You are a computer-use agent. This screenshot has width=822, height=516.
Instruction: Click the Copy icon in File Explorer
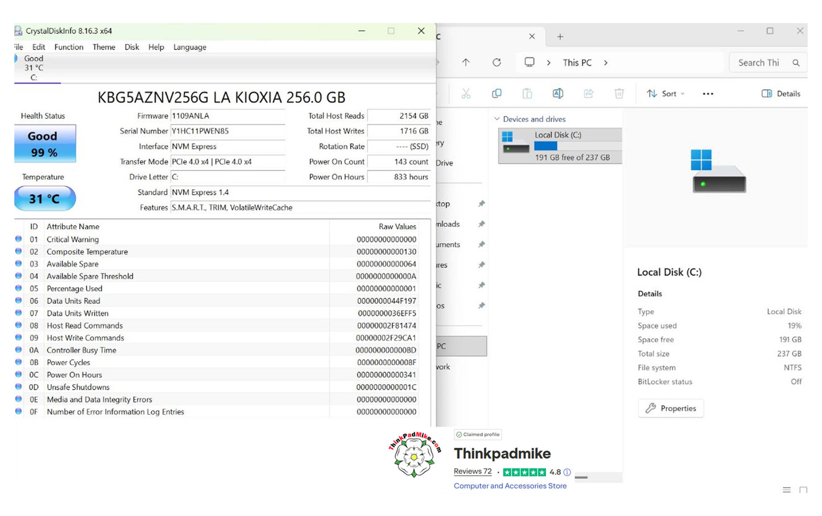[497, 93]
